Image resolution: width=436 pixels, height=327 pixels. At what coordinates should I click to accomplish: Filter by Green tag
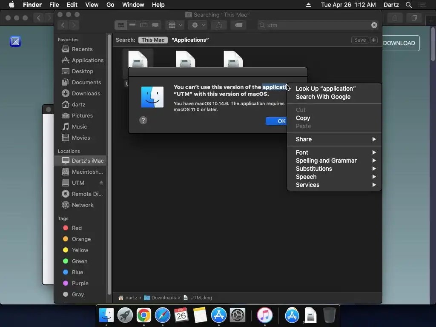80,261
